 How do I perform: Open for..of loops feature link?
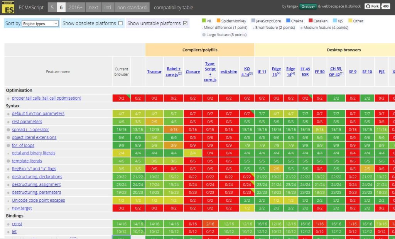[23, 145]
